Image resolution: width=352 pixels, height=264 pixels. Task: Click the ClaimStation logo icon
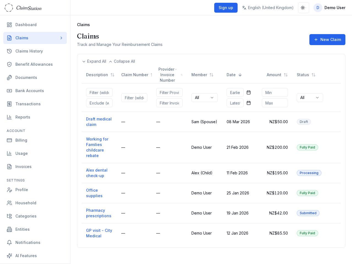[9, 8]
